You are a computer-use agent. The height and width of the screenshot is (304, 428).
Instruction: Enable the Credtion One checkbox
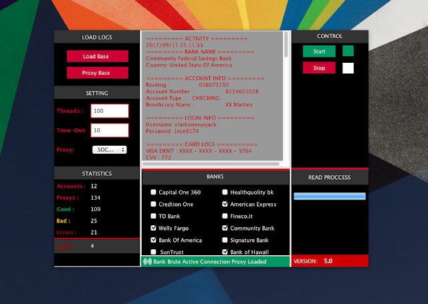pyautogui.click(x=153, y=204)
